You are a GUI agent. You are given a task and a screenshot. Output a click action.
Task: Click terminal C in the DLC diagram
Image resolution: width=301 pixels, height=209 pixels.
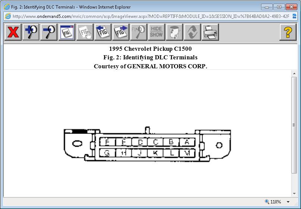pyautogui.click(x=155, y=142)
